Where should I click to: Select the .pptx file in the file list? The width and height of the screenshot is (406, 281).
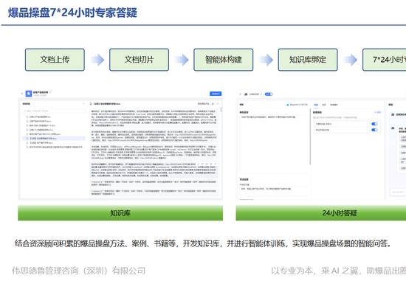click(x=43, y=134)
